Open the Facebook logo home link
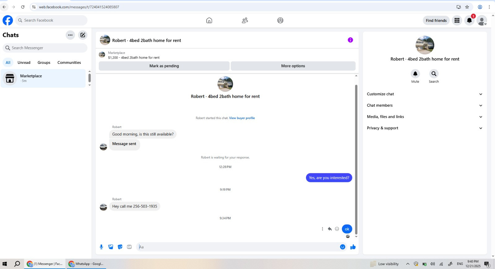Image resolution: width=495 pixels, height=269 pixels. point(8,20)
